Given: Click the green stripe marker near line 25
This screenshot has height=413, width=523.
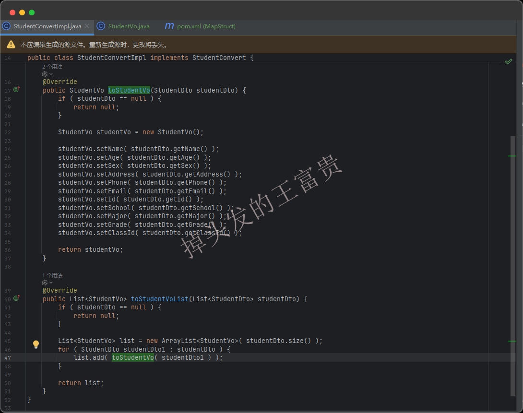Looking at the screenshot, I should tap(512, 156).
